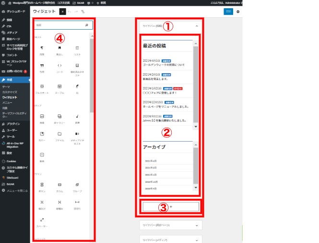
Task: Select the Spacer (スペーサー) block
Action: click(42, 221)
